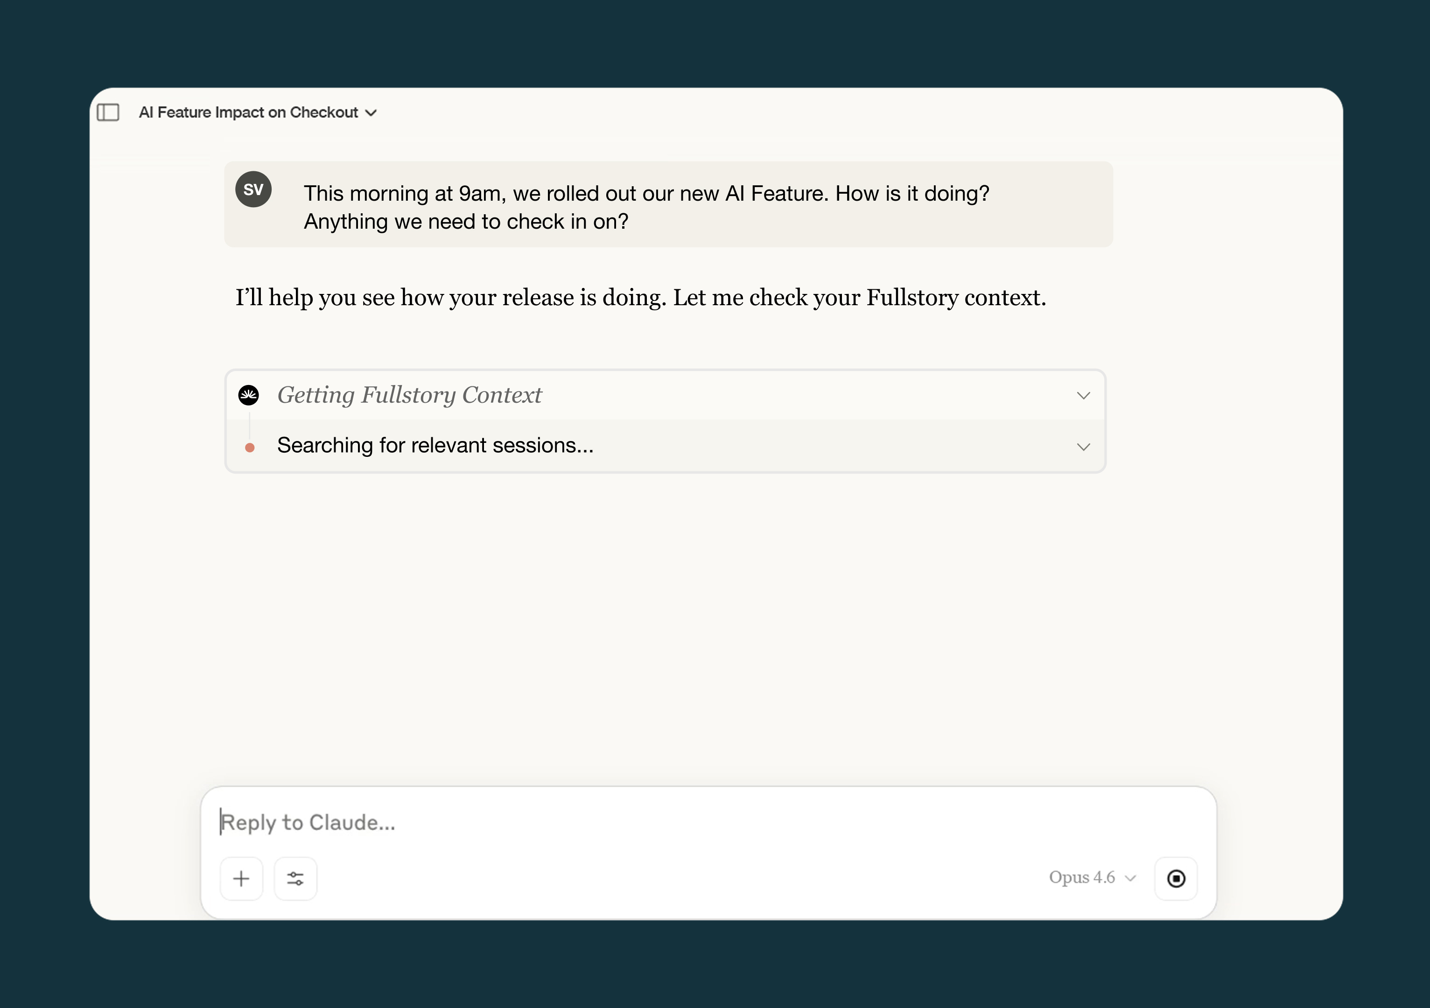Click the Searching for relevant sessions text
The width and height of the screenshot is (1430, 1008).
(x=435, y=446)
